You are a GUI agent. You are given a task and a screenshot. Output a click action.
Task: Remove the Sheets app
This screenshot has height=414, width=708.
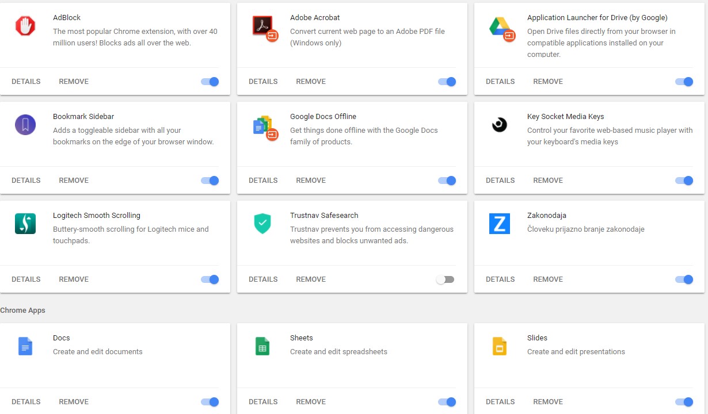click(311, 402)
